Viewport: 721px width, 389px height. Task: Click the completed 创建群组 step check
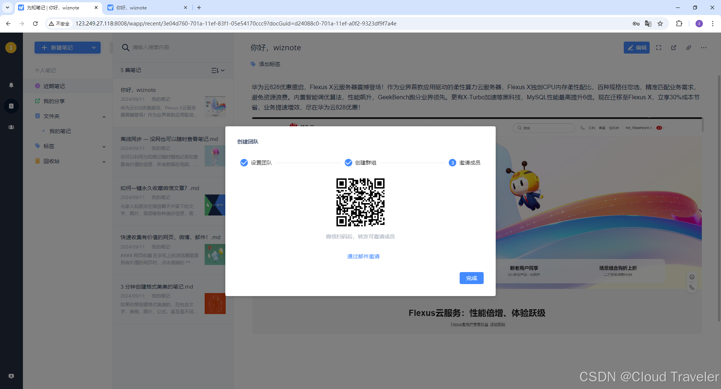coord(348,163)
